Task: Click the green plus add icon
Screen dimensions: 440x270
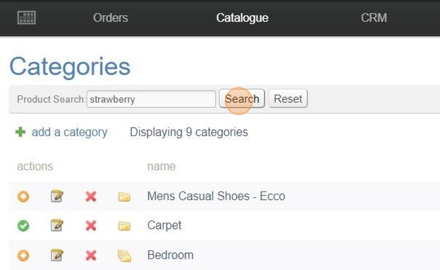Action: 20,132
